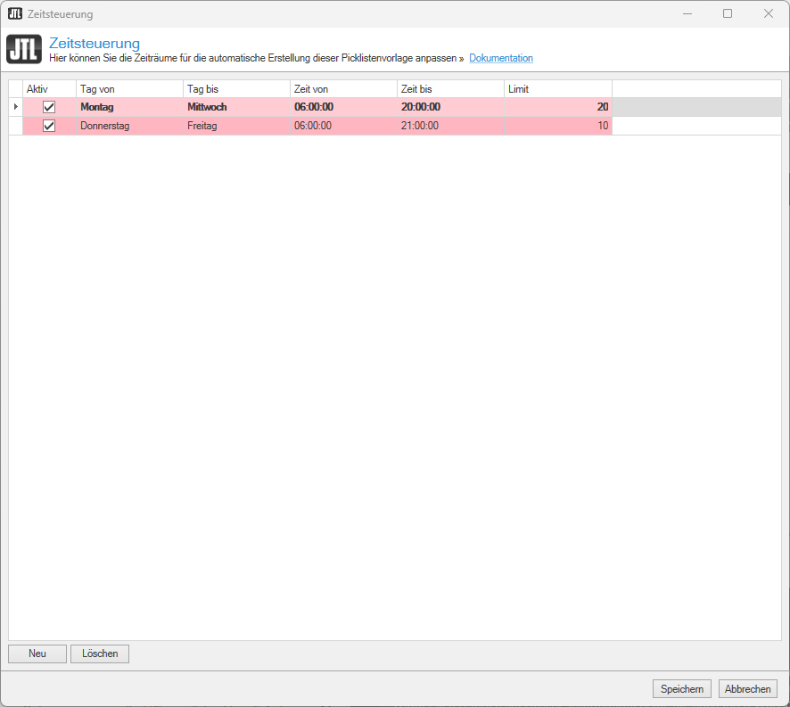The image size is (790, 707).
Task: Click the Limit column header
Action: click(x=557, y=89)
